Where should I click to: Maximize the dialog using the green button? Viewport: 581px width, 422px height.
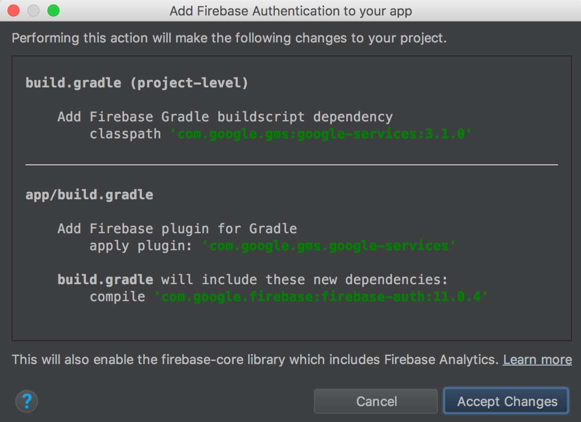point(53,10)
